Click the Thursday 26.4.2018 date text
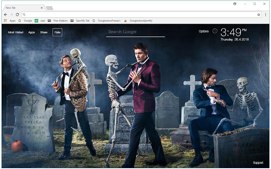The width and height of the screenshot is (271, 169). point(235,39)
